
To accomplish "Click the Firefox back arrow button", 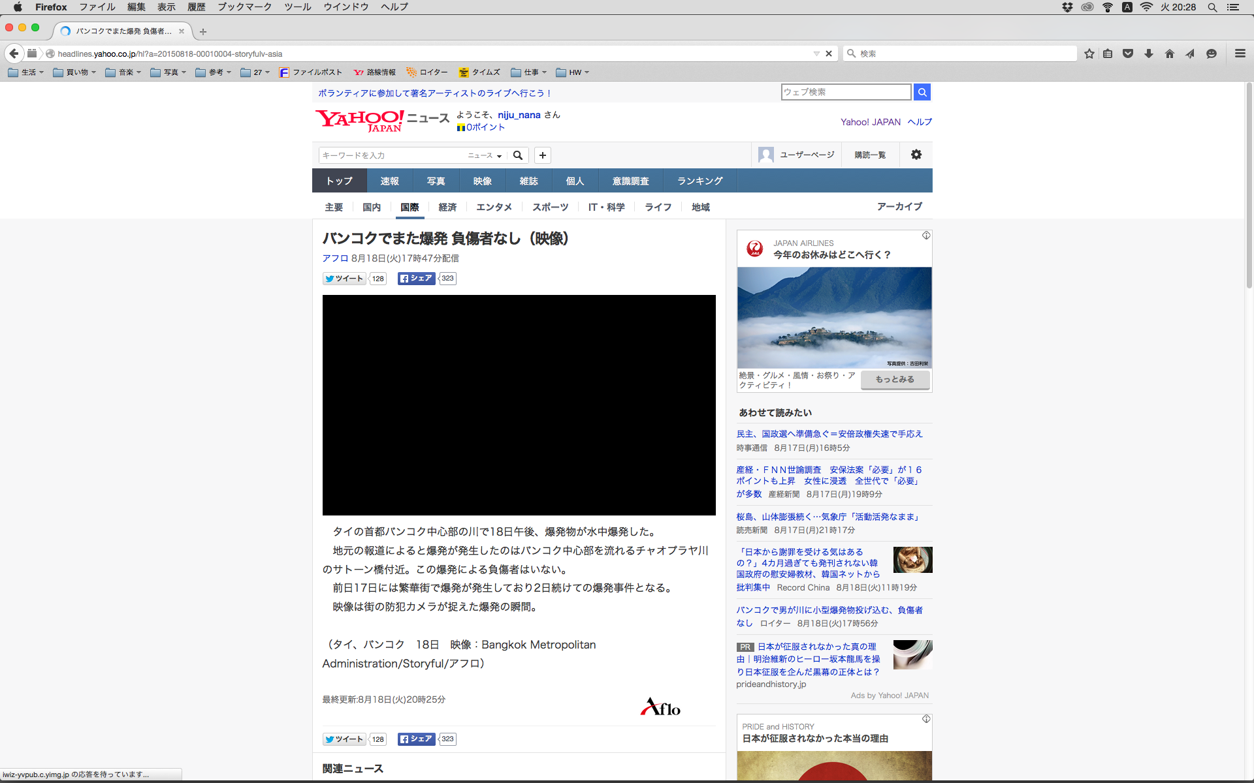I will pos(14,54).
